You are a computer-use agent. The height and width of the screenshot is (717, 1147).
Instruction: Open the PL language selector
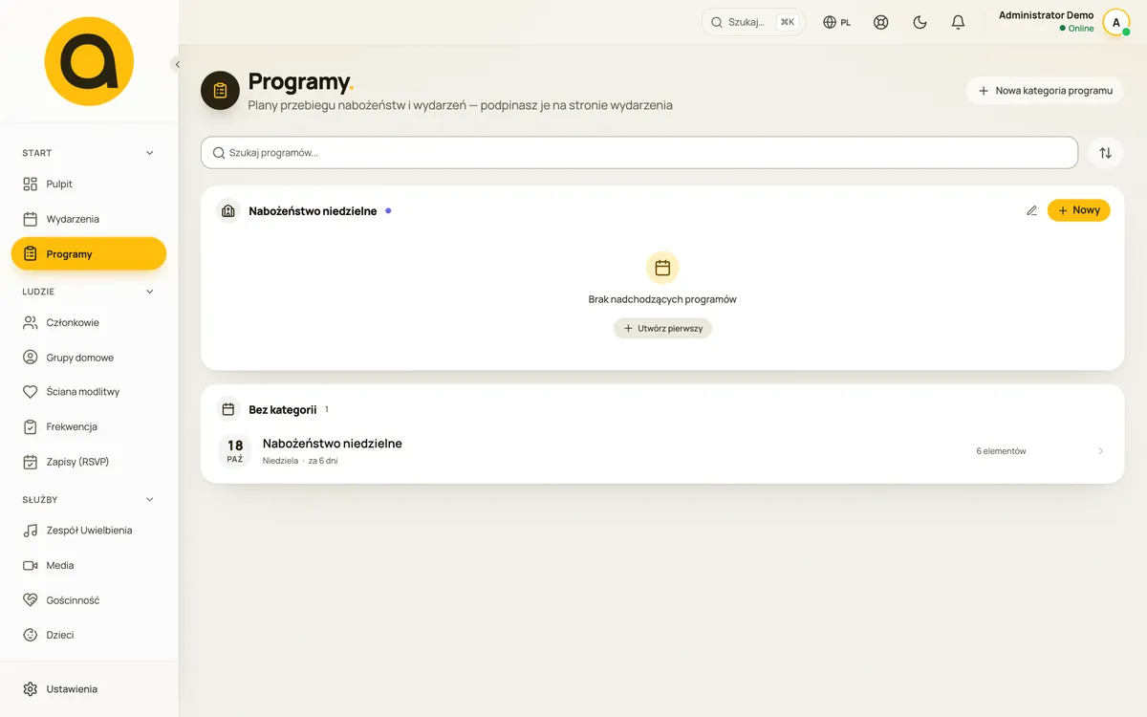(x=837, y=22)
